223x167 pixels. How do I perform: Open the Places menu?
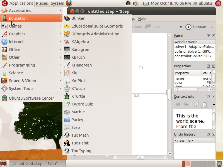[42, 3]
